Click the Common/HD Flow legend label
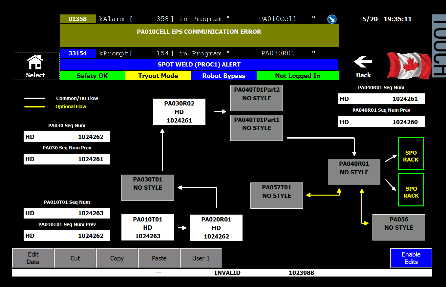This screenshot has width=446, height=287. coord(77,98)
